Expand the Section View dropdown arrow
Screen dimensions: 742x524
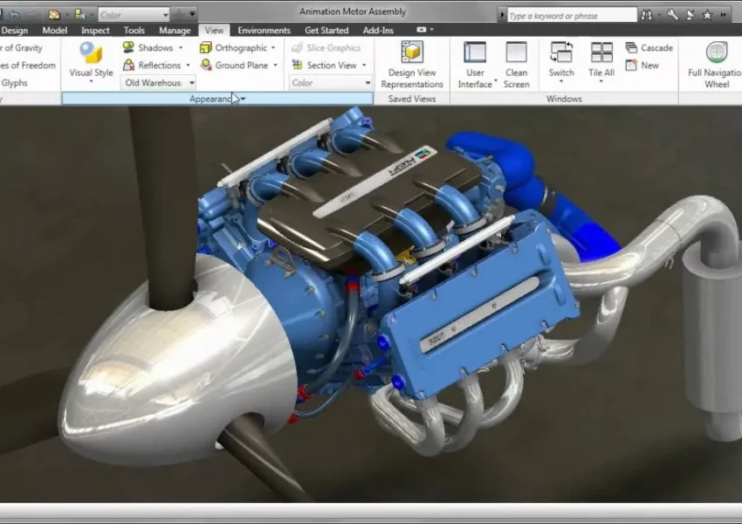(364, 65)
